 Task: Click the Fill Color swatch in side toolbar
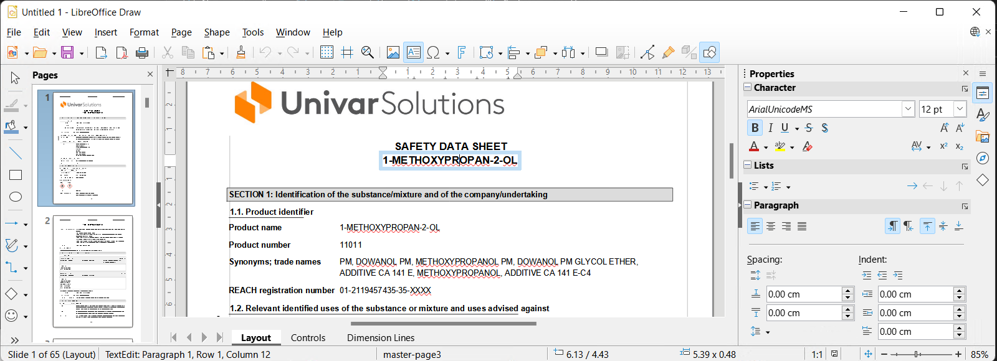coord(11,128)
